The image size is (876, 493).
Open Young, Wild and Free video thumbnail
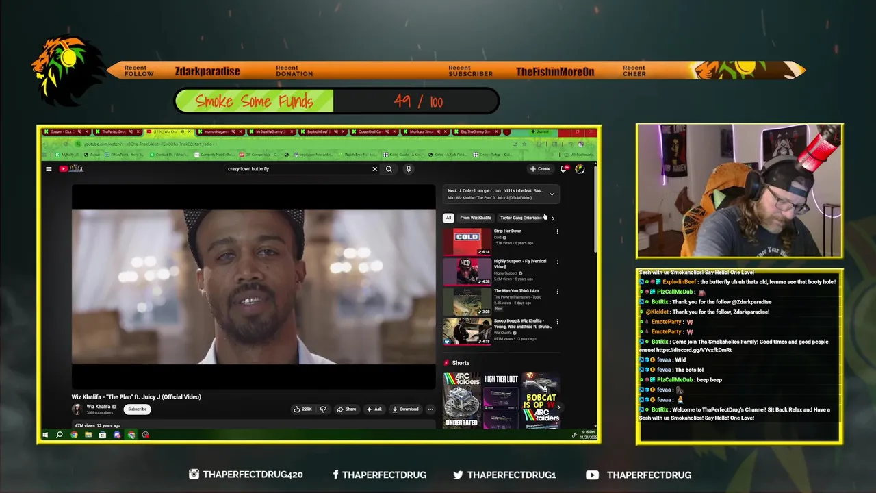point(467,331)
